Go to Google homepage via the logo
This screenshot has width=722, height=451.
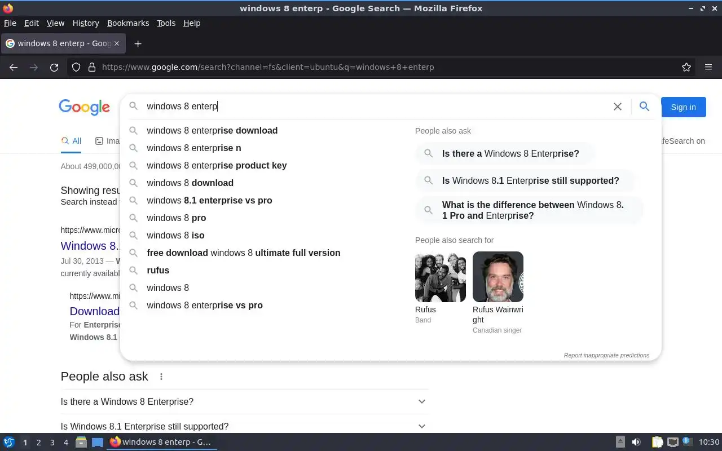pyautogui.click(x=84, y=107)
